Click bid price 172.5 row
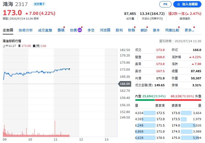The image size is (205, 143). (150, 113)
